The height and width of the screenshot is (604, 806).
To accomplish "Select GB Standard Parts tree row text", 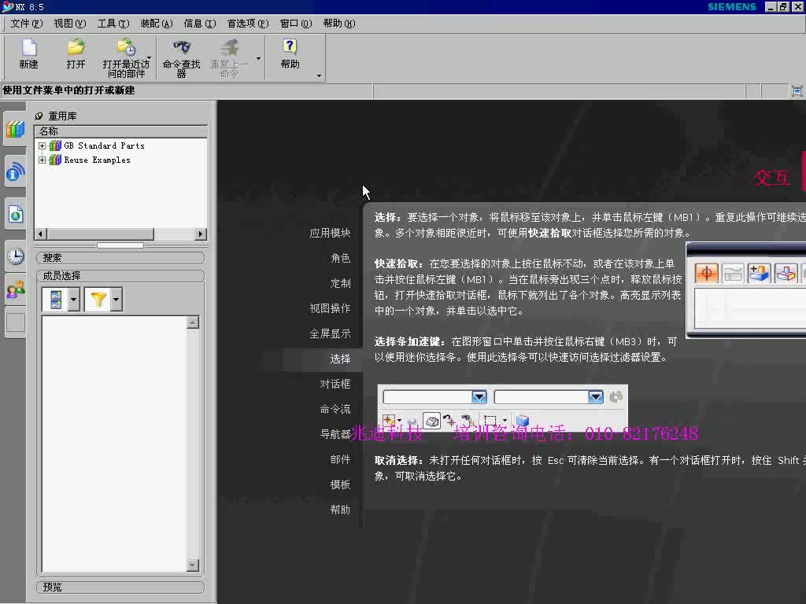I will (105, 145).
